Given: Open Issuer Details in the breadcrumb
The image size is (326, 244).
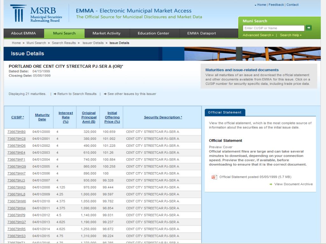Looking at the screenshot, I should point(93,43).
